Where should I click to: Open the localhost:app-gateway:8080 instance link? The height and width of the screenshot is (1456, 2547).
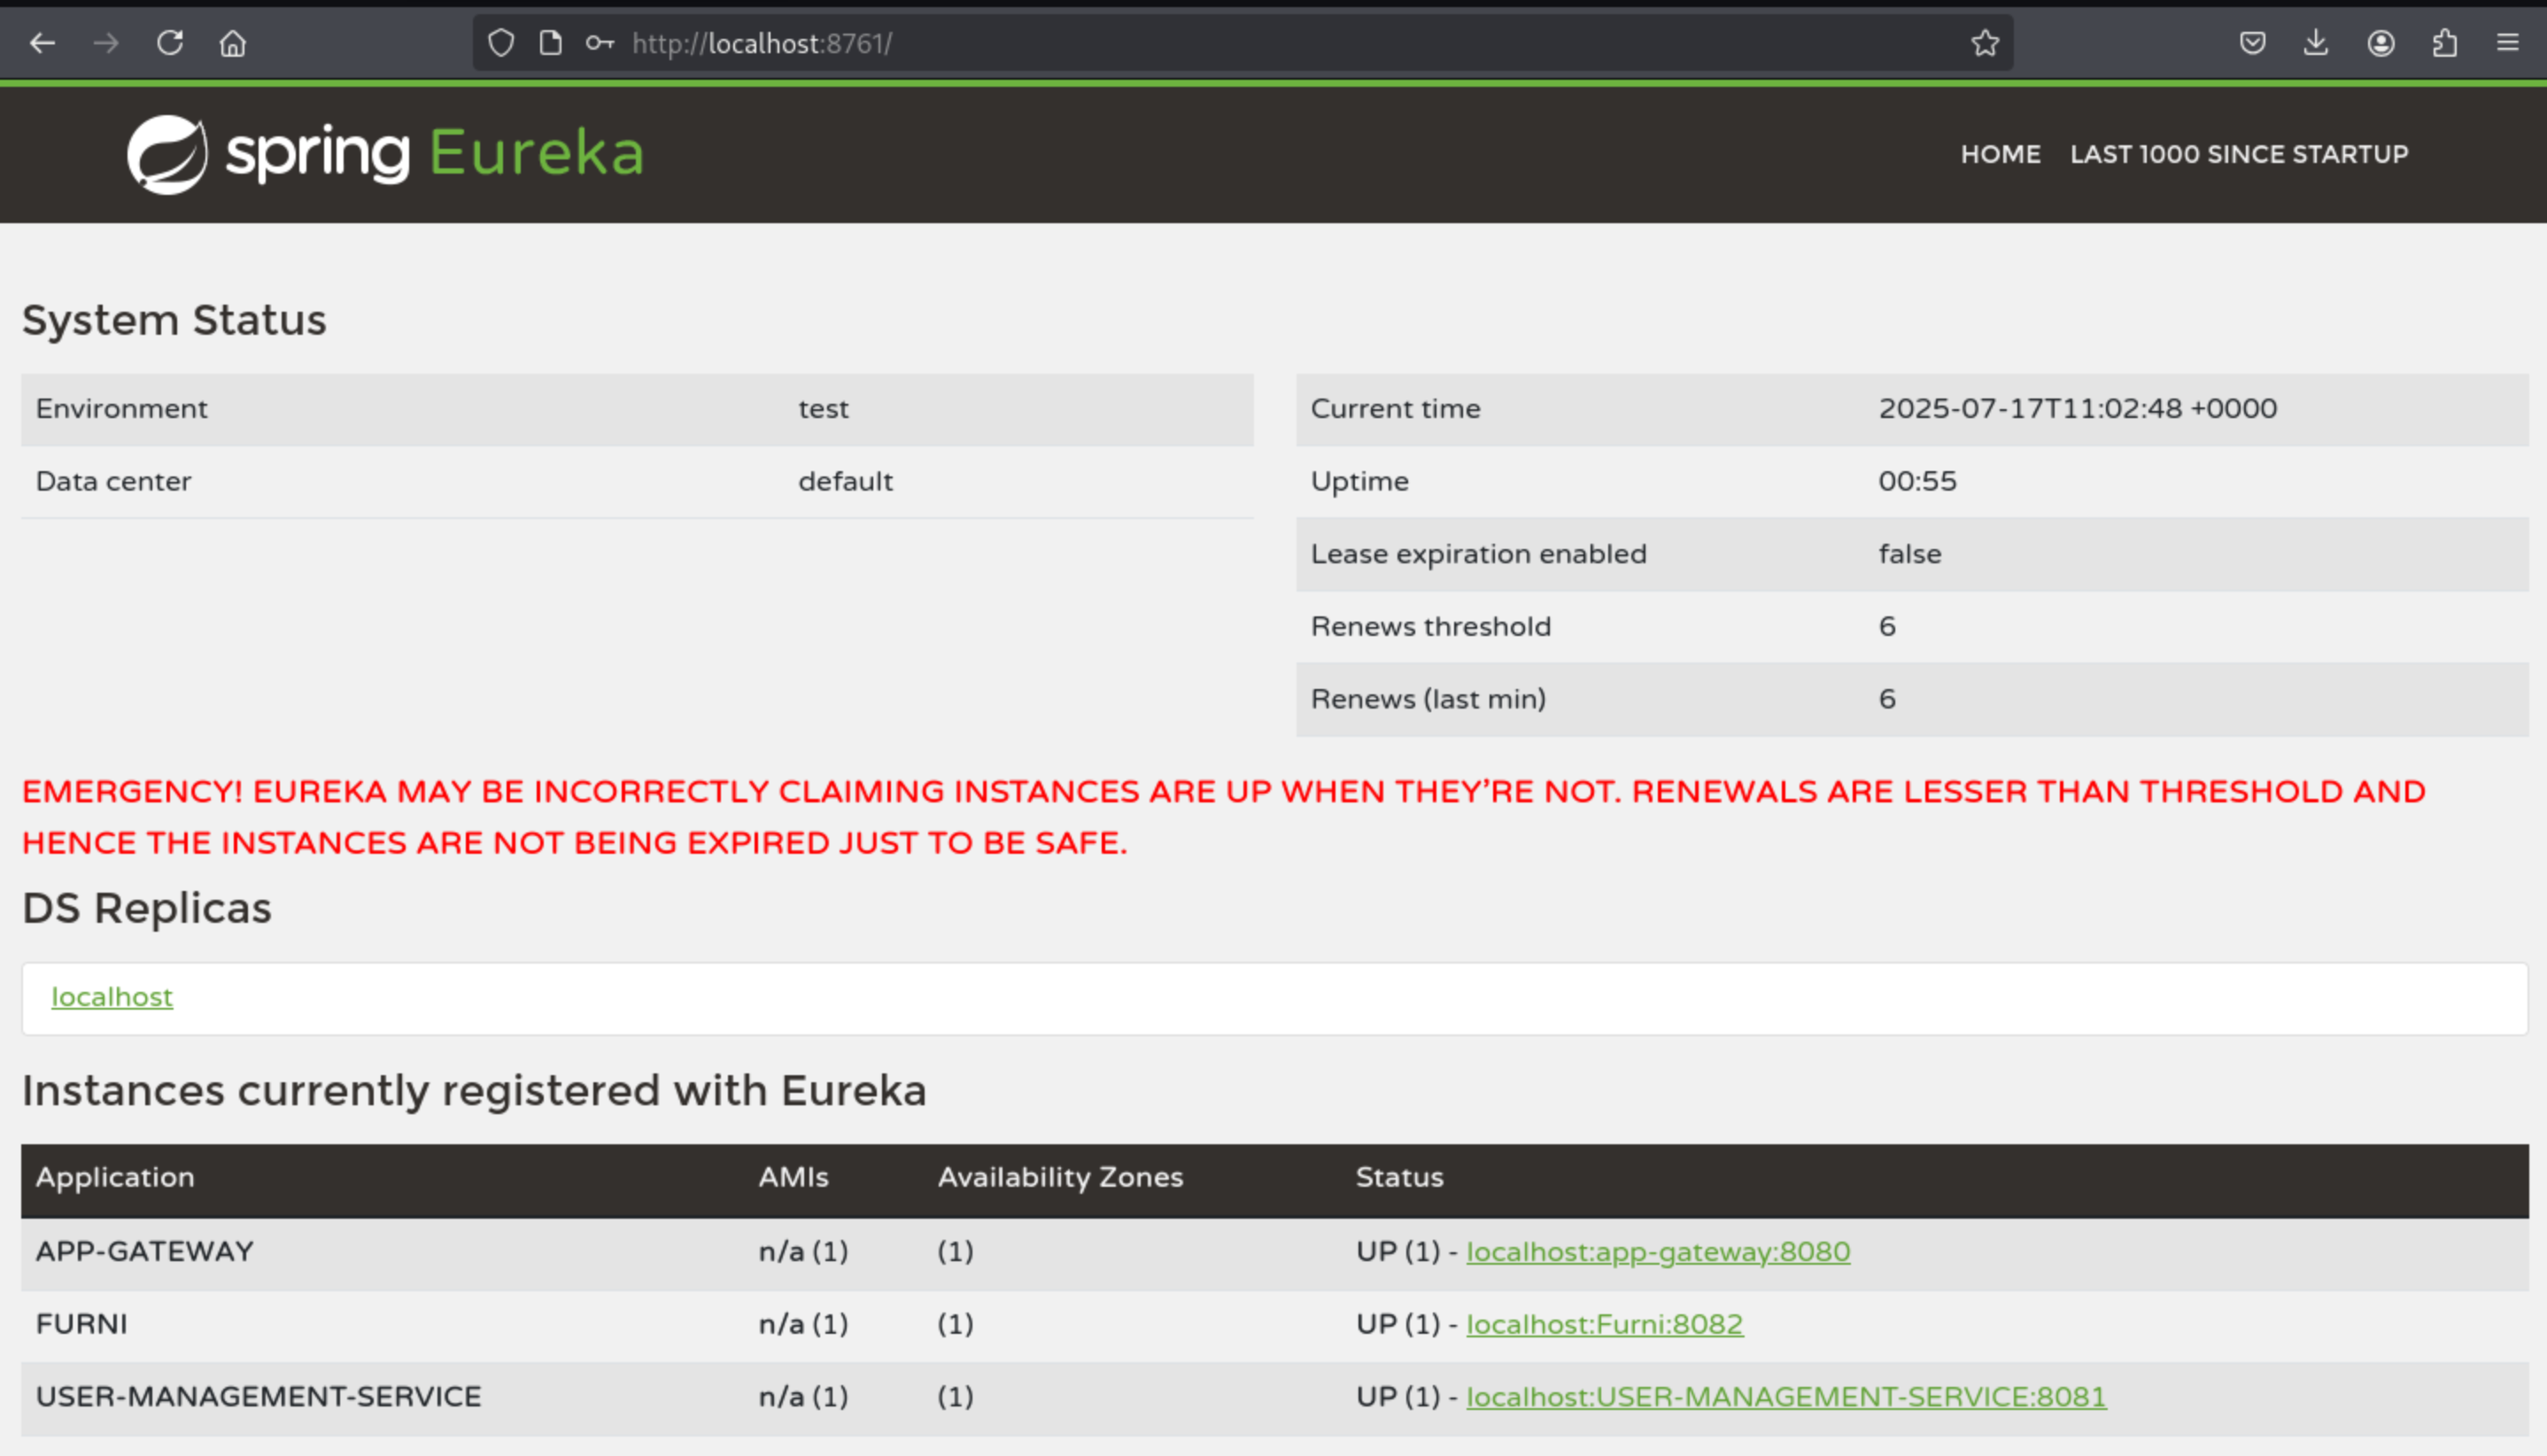[1658, 1252]
